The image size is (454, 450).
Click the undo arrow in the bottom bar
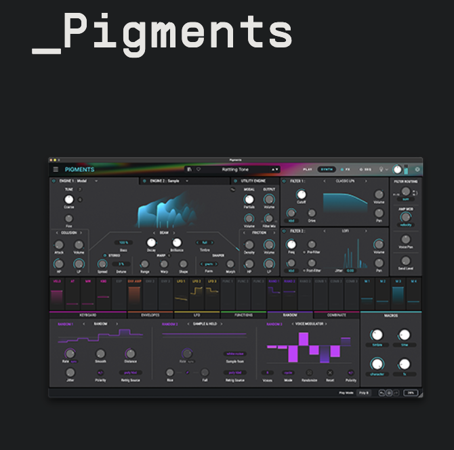tap(381, 393)
